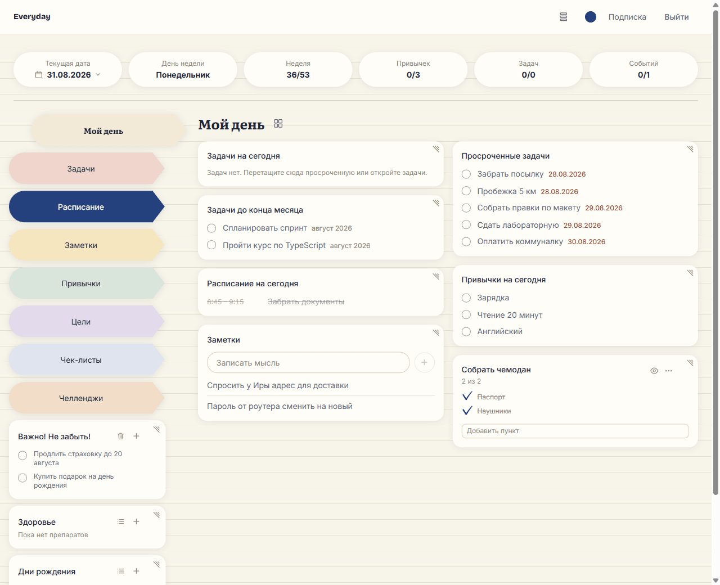Open the Чек-листы section
Viewport: 720px width, 585px height.
pyautogui.click(x=87, y=359)
